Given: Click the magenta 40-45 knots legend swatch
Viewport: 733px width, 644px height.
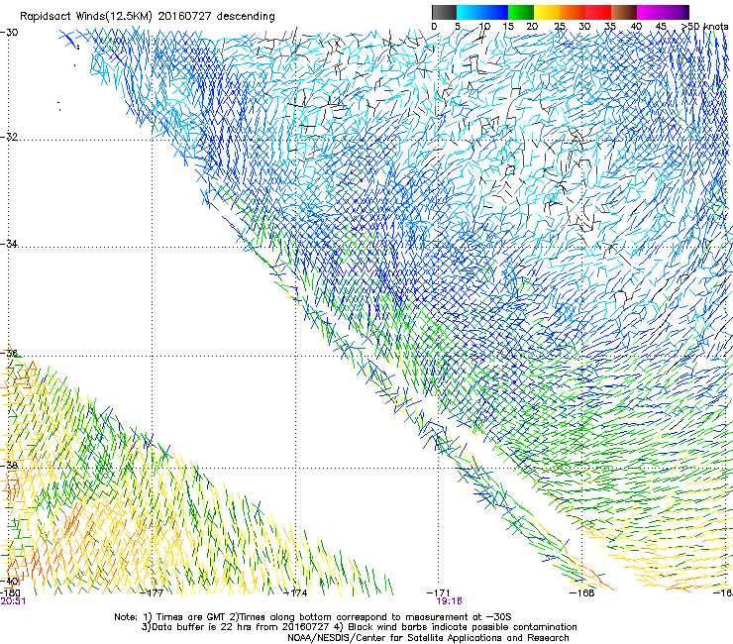Looking at the screenshot, I should pos(650,12).
